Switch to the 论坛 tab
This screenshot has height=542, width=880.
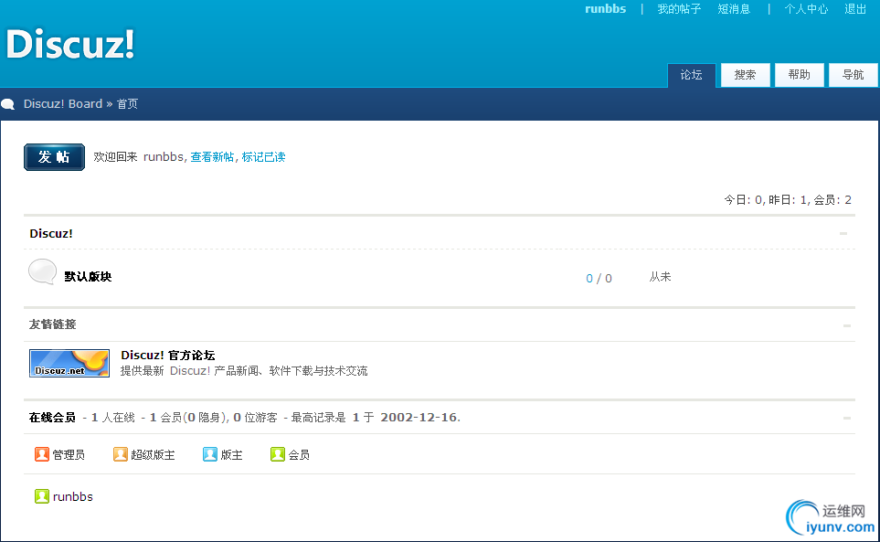click(692, 75)
